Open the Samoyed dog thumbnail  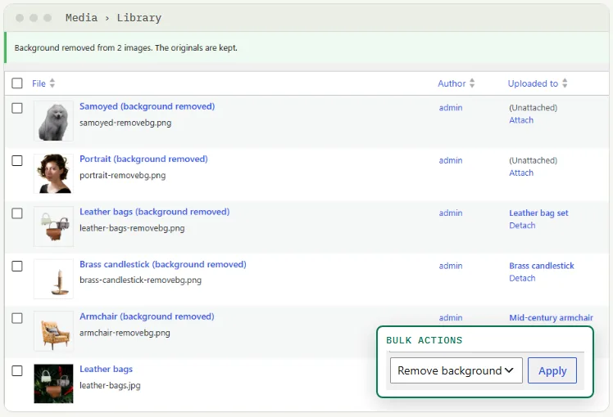53,121
